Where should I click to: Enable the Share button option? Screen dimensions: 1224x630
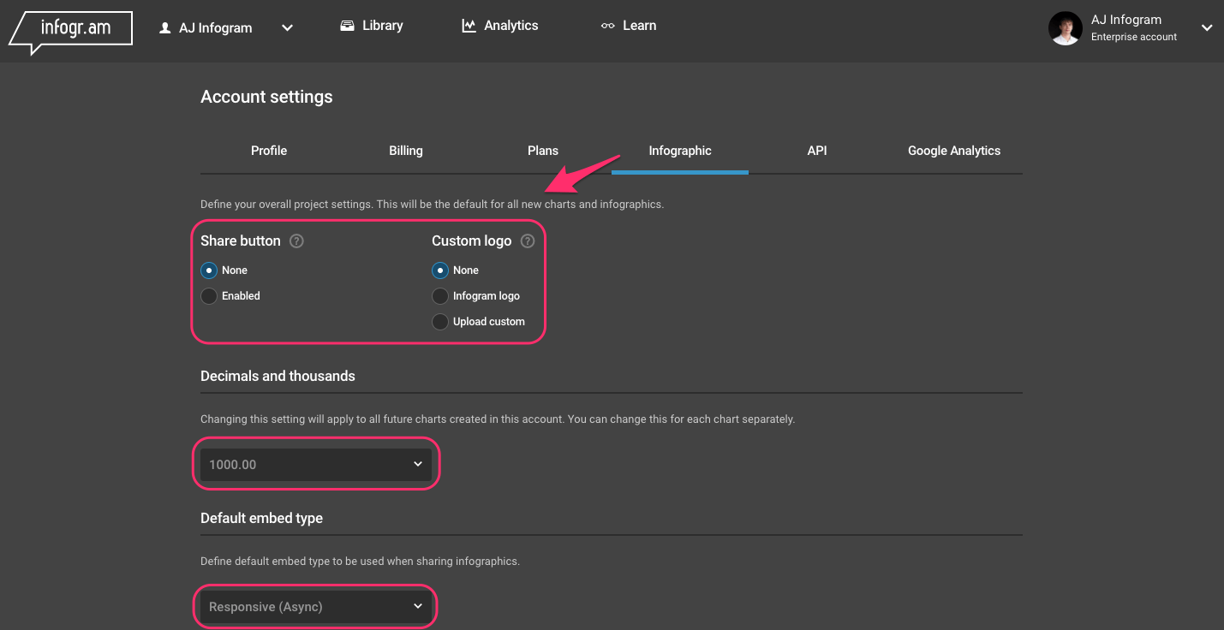208,295
